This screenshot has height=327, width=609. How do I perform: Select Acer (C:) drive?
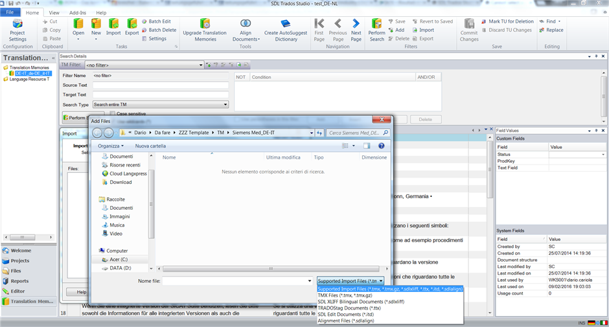coord(119,260)
